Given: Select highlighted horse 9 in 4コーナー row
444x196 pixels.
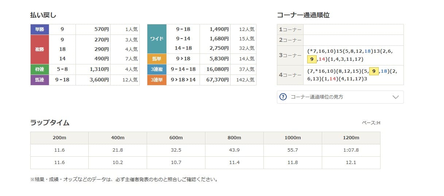Looking at the screenshot, I should (374, 71).
